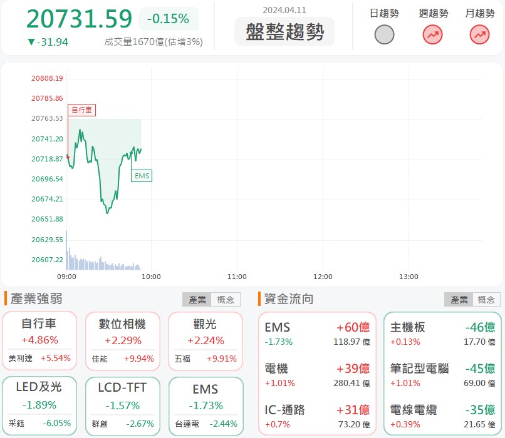Click the 月趨勢 monthly trend arrow icon
Image resolution: width=505 pixels, height=438 pixels.
click(479, 34)
